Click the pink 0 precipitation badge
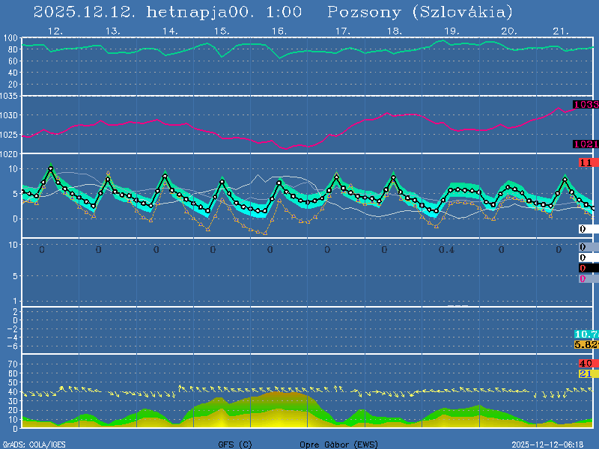Image resolution: width=599 pixels, height=449 pixels. [583, 278]
